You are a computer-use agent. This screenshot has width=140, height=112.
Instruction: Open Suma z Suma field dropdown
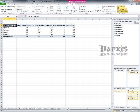(137, 99)
